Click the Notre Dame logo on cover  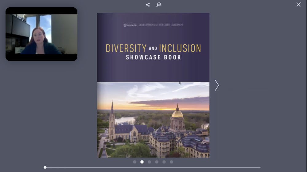click(x=130, y=25)
